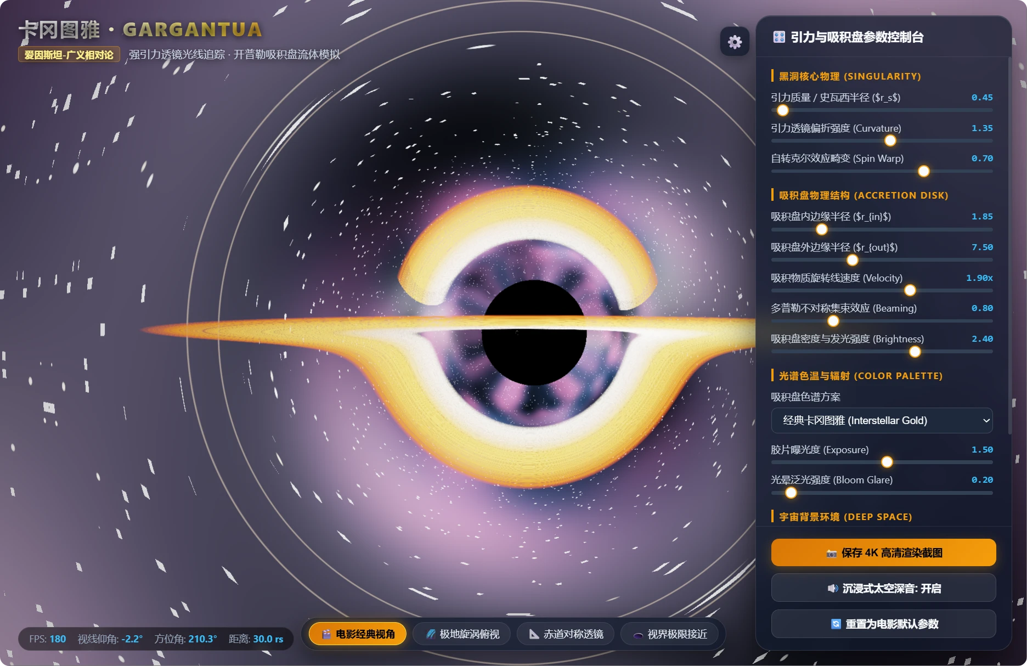Click the control panel vertical scrollbar
Screen dimensions: 1027x666
click(1009, 247)
